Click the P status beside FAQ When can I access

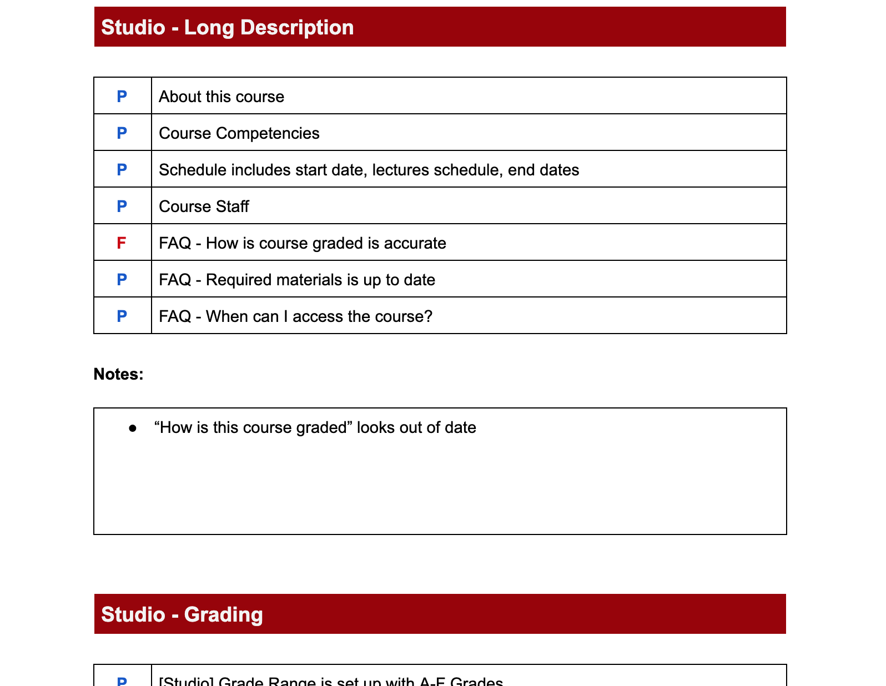point(122,316)
